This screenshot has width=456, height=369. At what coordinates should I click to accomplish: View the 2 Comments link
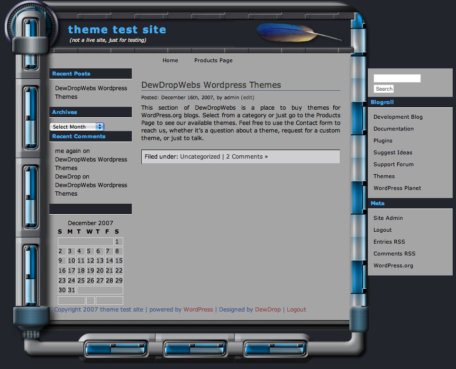click(246, 157)
